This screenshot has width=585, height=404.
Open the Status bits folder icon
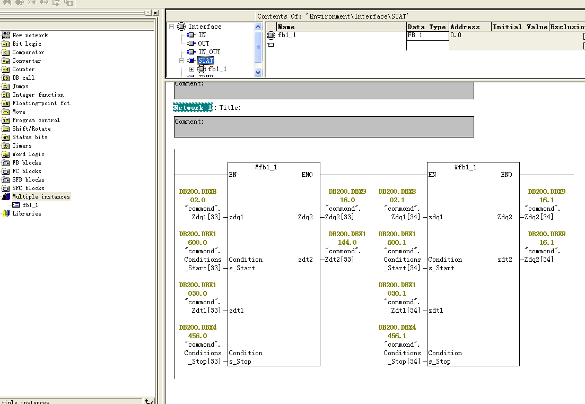coord(6,137)
